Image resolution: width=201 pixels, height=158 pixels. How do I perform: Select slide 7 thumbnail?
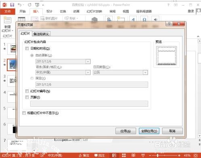[17, 144]
